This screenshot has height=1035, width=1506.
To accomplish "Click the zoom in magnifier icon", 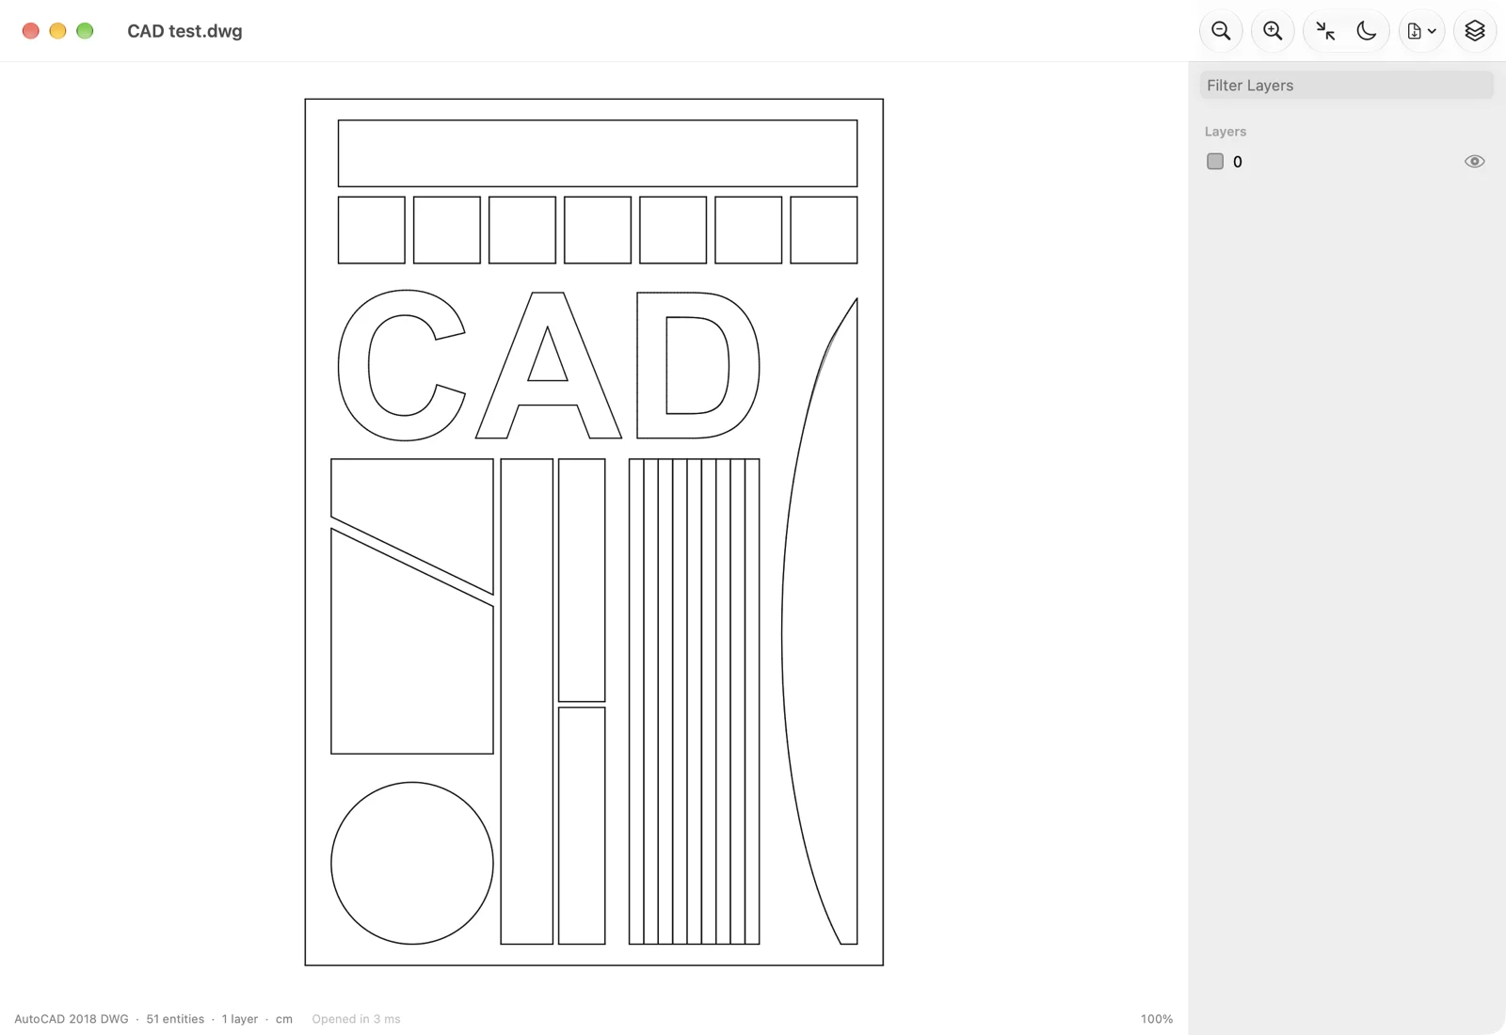I will (x=1273, y=31).
